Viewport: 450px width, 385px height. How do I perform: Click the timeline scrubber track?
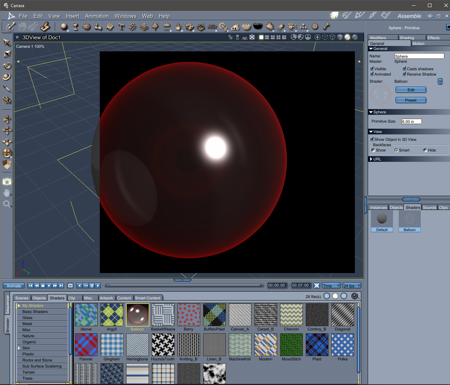coord(184,285)
